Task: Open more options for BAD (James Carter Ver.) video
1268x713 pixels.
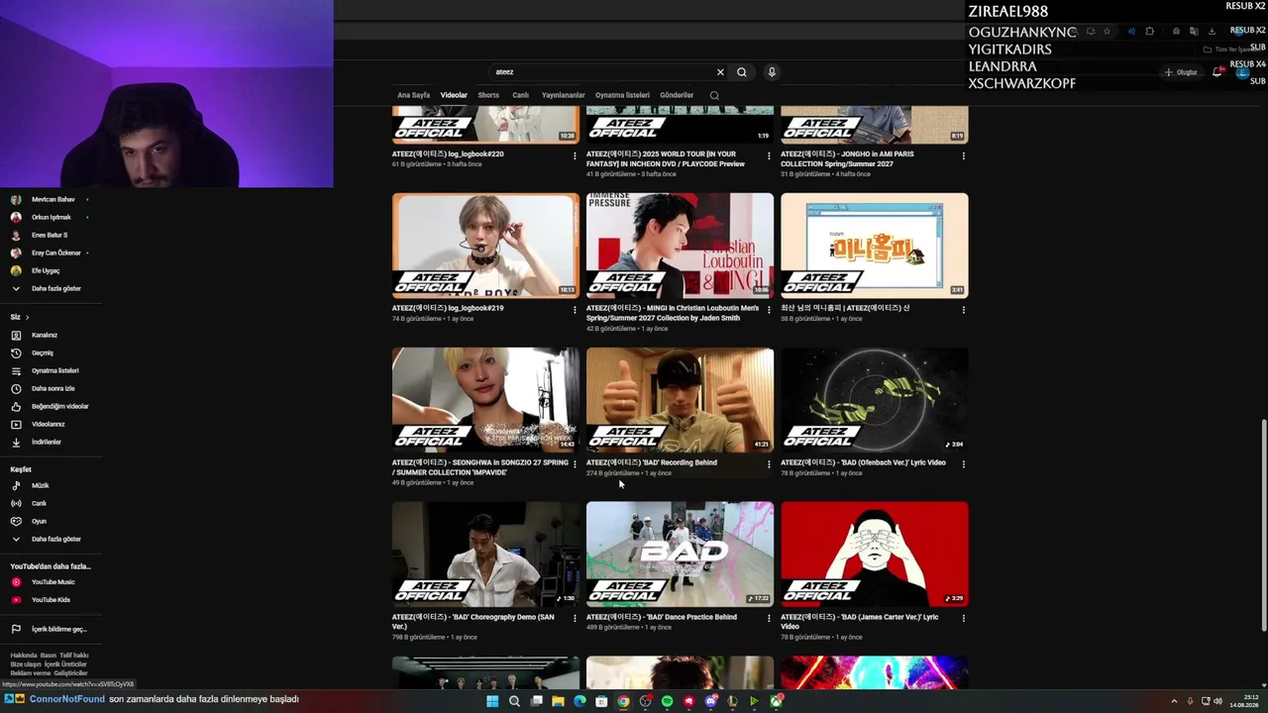Action: point(963,618)
